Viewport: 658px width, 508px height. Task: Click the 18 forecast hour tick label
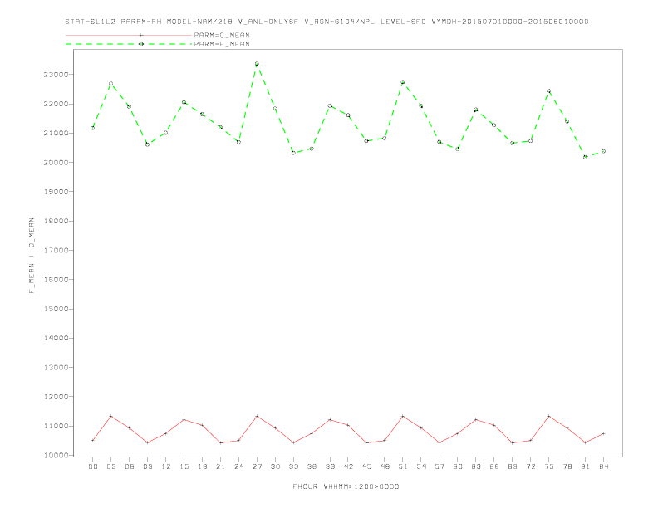[202, 466]
